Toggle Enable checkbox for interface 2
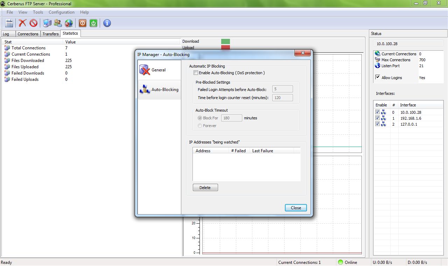This screenshot has height=266, width=448. (377, 124)
